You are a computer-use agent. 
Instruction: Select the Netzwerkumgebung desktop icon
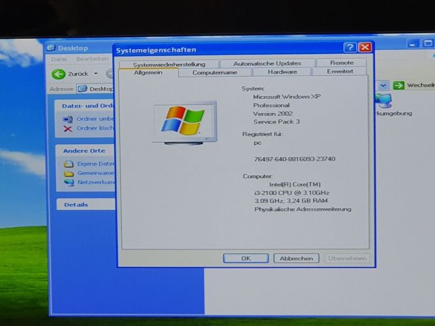coord(384,100)
